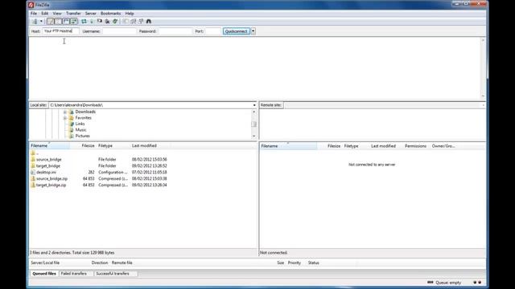Open the binoculars file search icon
Screen dimensions: 515x289
(149, 22)
